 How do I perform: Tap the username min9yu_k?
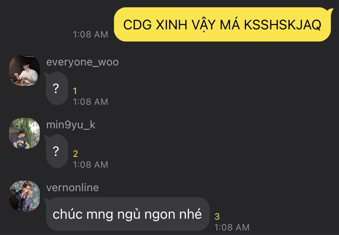(x=71, y=125)
